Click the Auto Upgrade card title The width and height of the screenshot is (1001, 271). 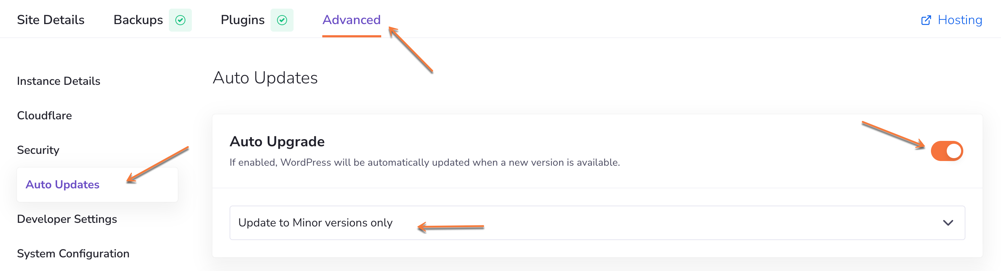point(277,142)
